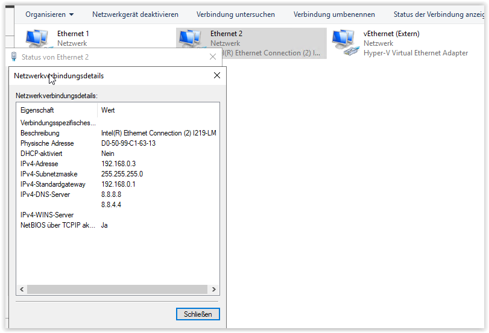Click the horizontal scrollbar thumb in details list
Viewport: 489px width, 333px height.
(x=117, y=290)
